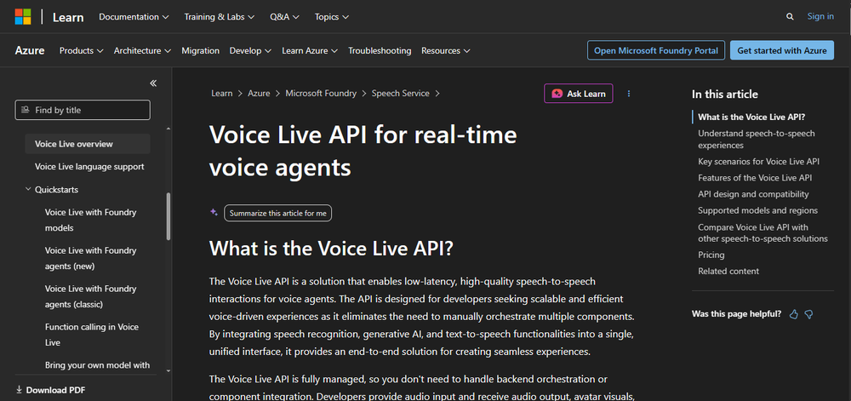Image resolution: width=851 pixels, height=401 pixels.
Task: Click Open Microsoft Foundry Portal button
Action: pyautogui.click(x=655, y=50)
